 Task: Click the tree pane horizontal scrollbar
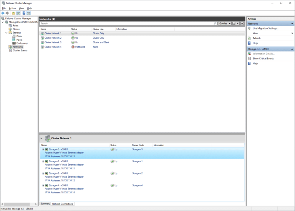click(x=17, y=204)
